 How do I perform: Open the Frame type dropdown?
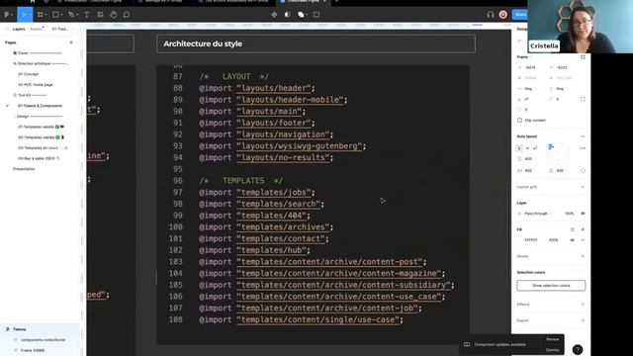click(x=524, y=57)
